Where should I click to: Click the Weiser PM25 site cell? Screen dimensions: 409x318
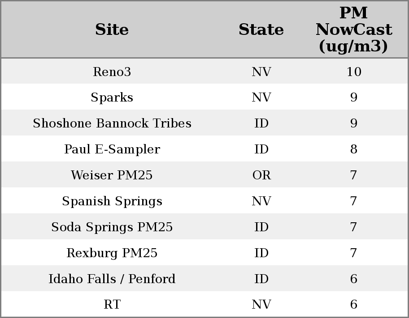coord(112,175)
